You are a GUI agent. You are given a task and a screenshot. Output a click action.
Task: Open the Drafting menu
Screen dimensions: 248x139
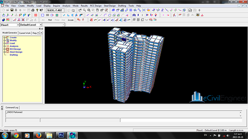(x=122, y=6)
